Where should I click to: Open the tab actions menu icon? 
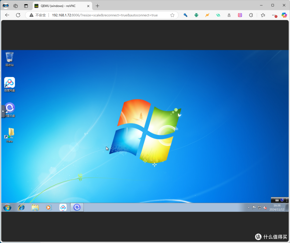click(x=26, y=6)
